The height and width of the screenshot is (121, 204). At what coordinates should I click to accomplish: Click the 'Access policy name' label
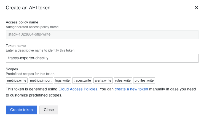[x=22, y=22]
